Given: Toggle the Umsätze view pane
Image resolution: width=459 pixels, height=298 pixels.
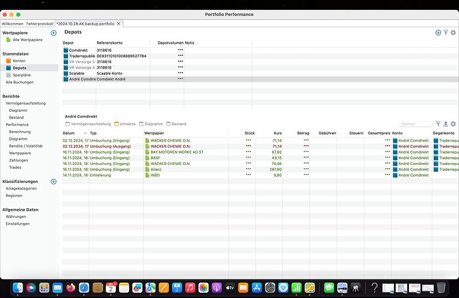Looking at the screenshot, I should 125,124.
